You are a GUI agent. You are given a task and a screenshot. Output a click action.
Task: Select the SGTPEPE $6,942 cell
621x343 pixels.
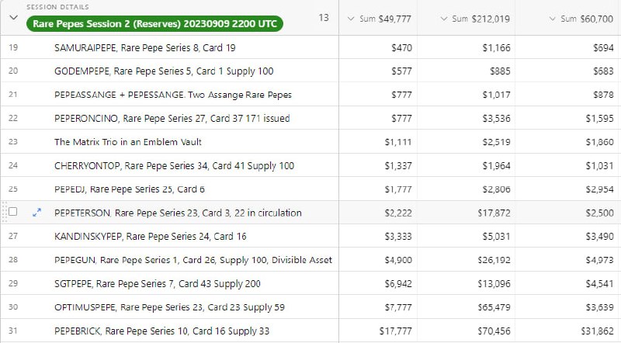378,283
